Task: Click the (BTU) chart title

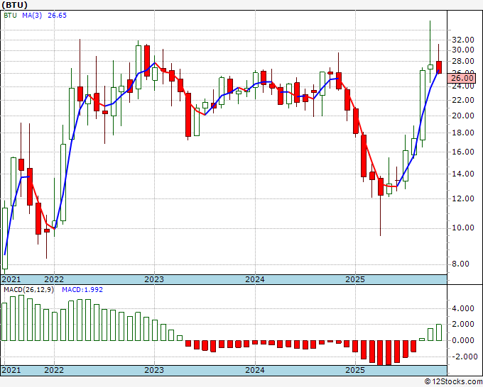Action: (15, 5)
